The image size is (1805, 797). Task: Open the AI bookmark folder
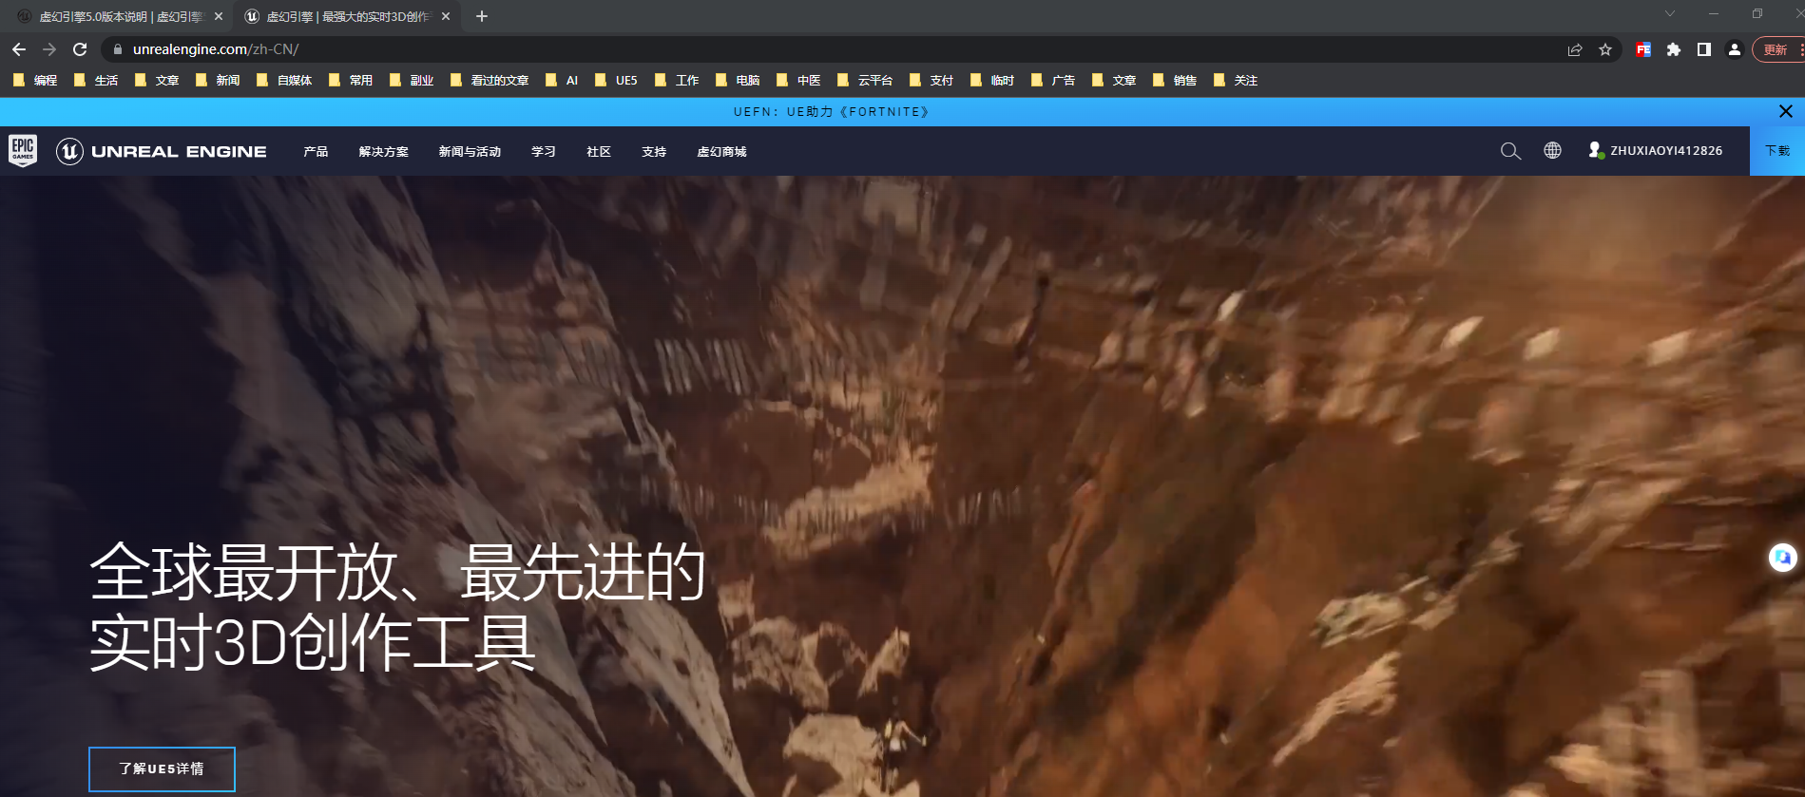[x=562, y=80]
